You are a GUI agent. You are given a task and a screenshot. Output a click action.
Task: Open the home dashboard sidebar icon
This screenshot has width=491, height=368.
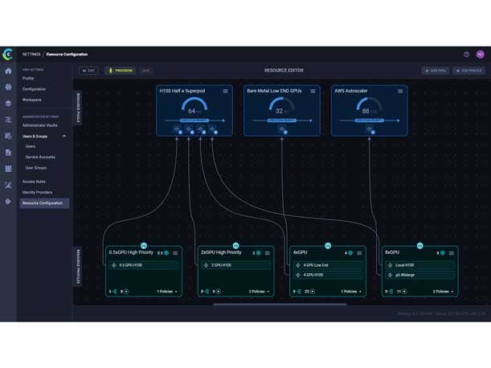[x=8, y=72]
